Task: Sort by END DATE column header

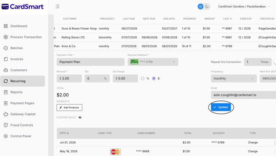Action: [169, 19]
